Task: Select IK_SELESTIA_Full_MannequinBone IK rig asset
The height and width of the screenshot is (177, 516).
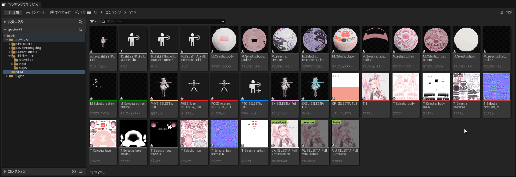Action: point(164,48)
